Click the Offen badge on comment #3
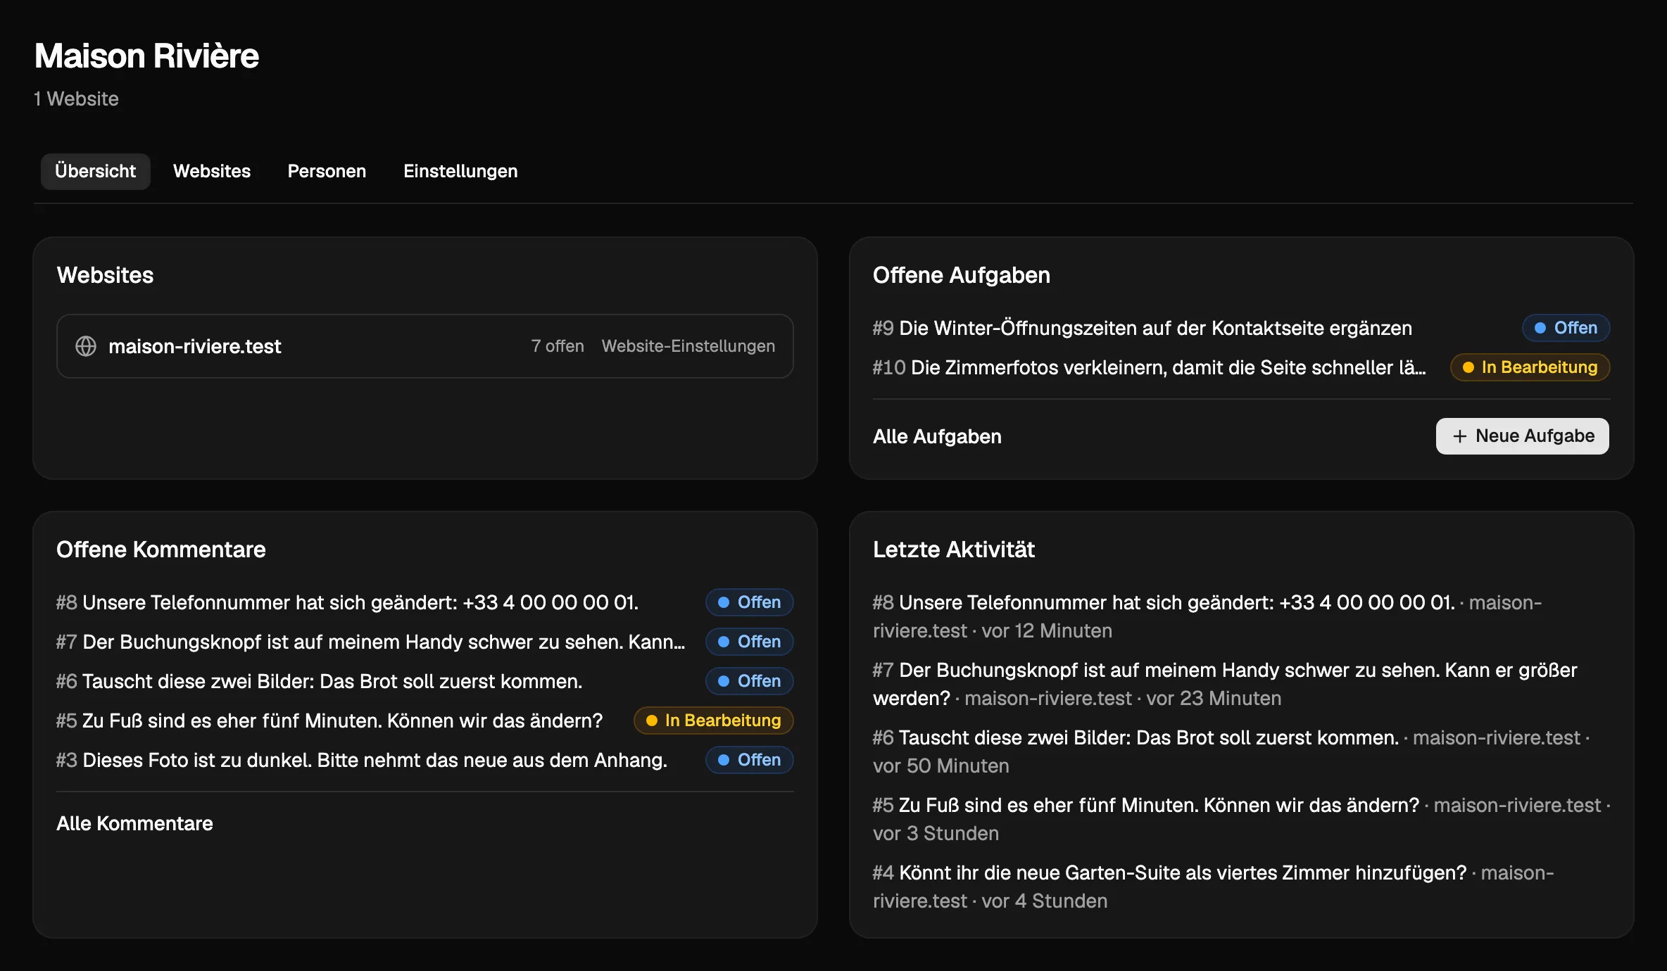Screen dimensions: 1667x971 749,760
